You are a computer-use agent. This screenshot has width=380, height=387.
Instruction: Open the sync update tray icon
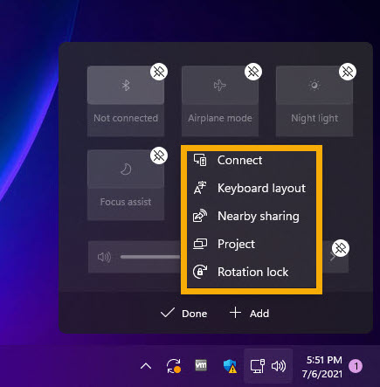(x=174, y=366)
